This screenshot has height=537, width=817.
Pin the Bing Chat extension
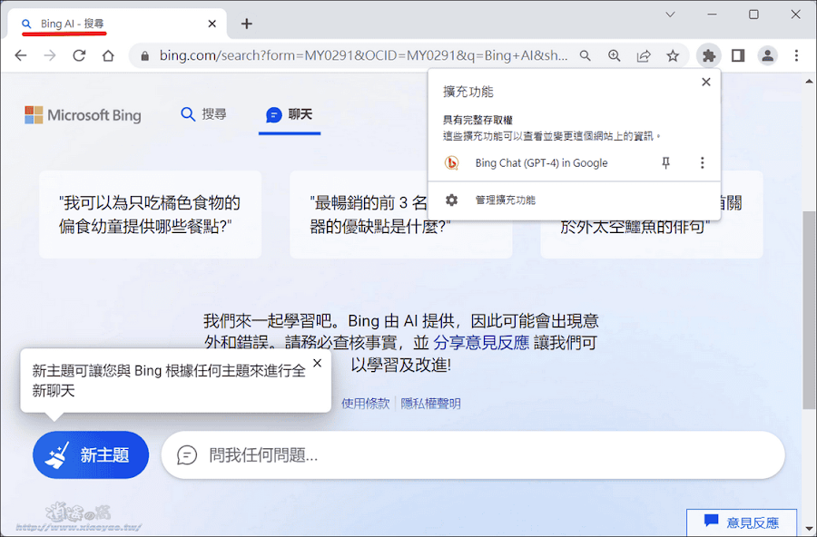click(665, 163)
